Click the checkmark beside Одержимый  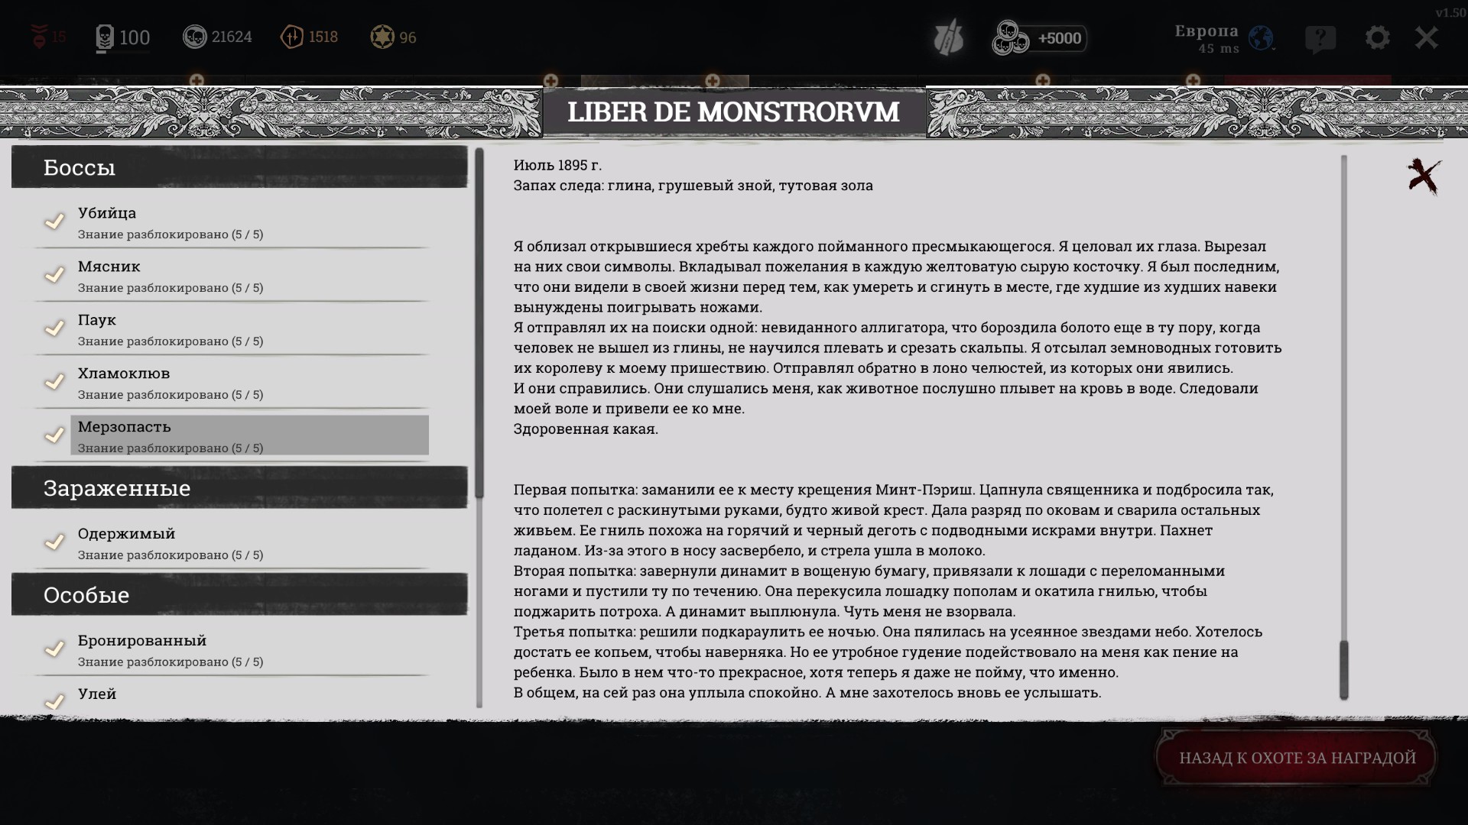pos(54,542)
